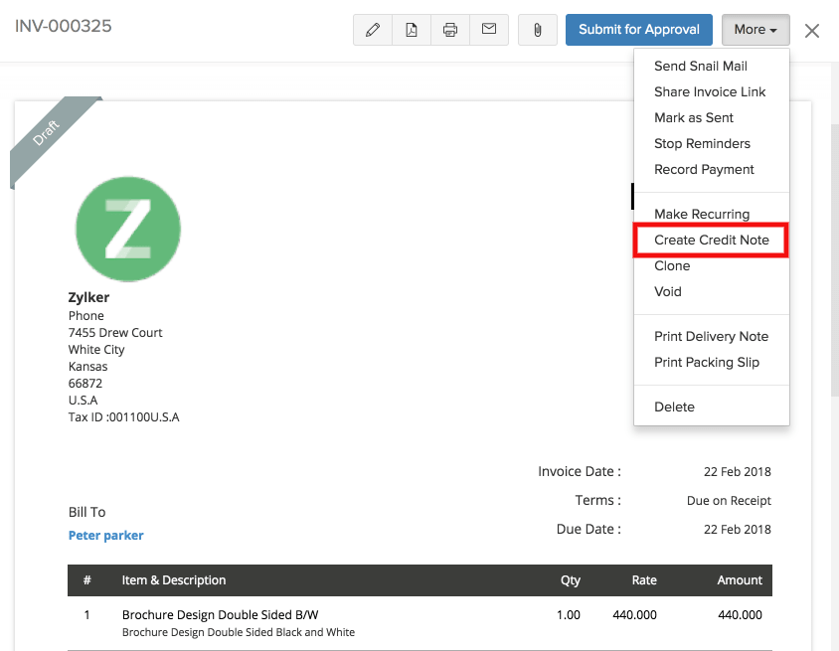Collapse the More dropdown menu
Viewport: 839px width, 651px height.
point(755,30)
